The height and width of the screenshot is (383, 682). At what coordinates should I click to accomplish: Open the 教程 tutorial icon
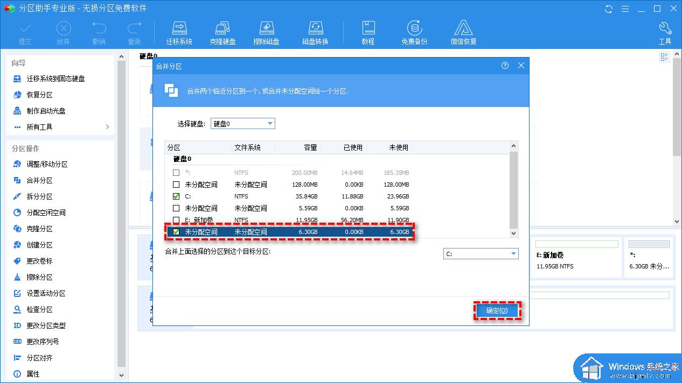tap(368, 32)
